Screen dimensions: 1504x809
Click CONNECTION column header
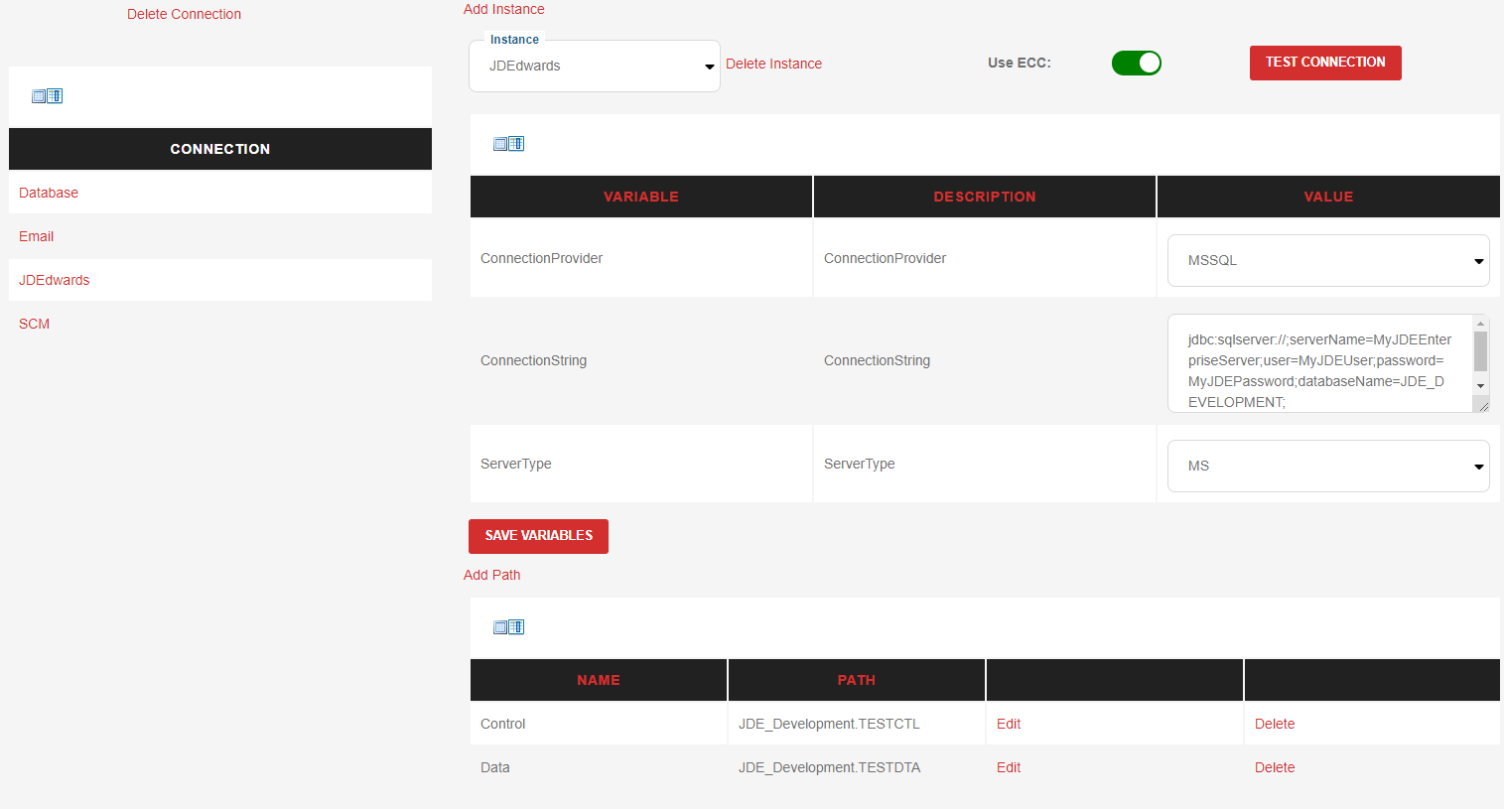(220, 149)
